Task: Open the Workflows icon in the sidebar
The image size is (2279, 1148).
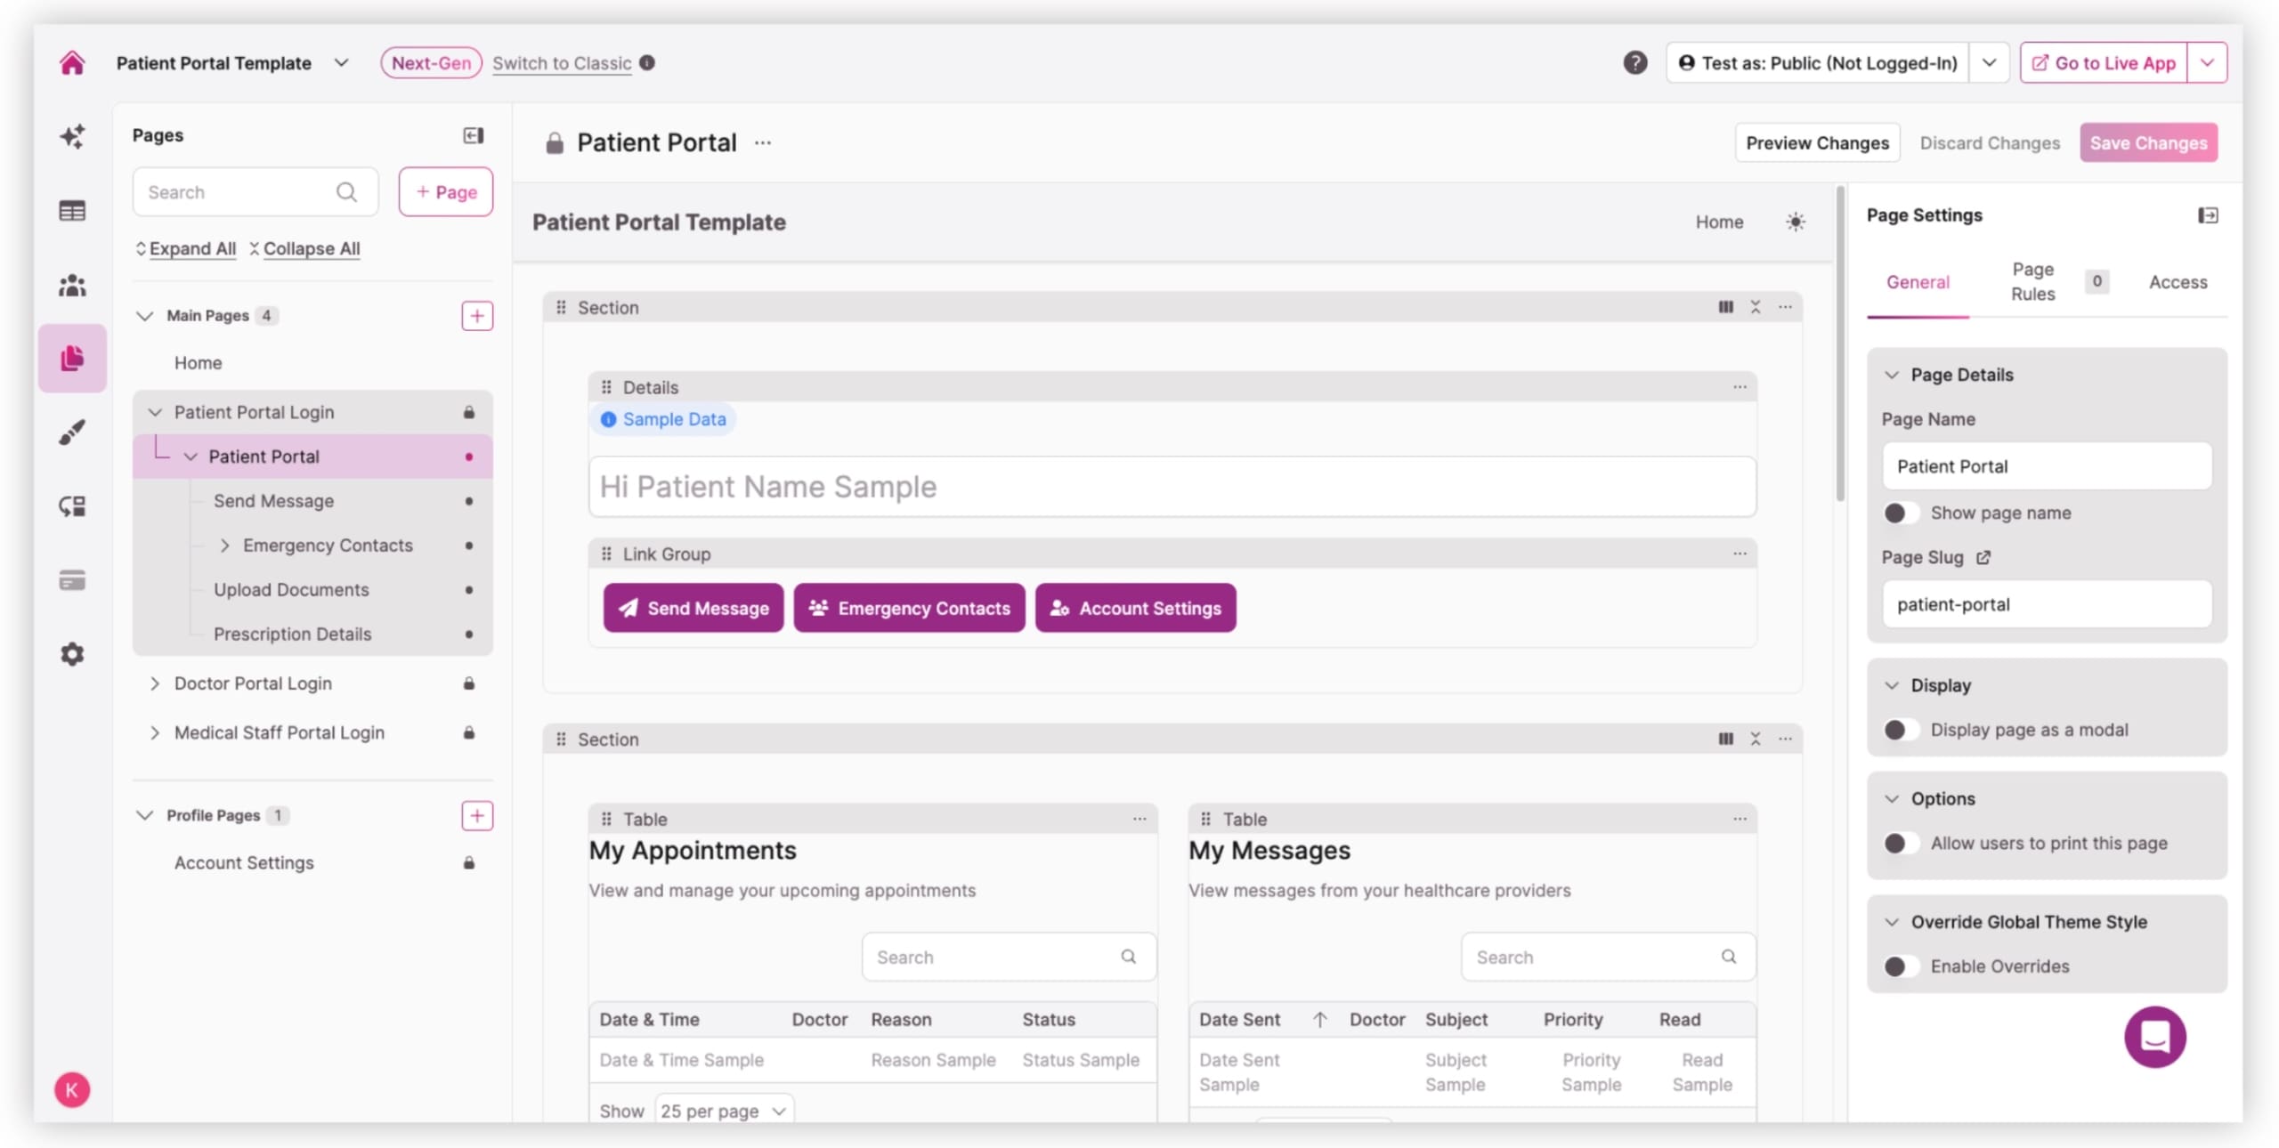Action: 71,505
